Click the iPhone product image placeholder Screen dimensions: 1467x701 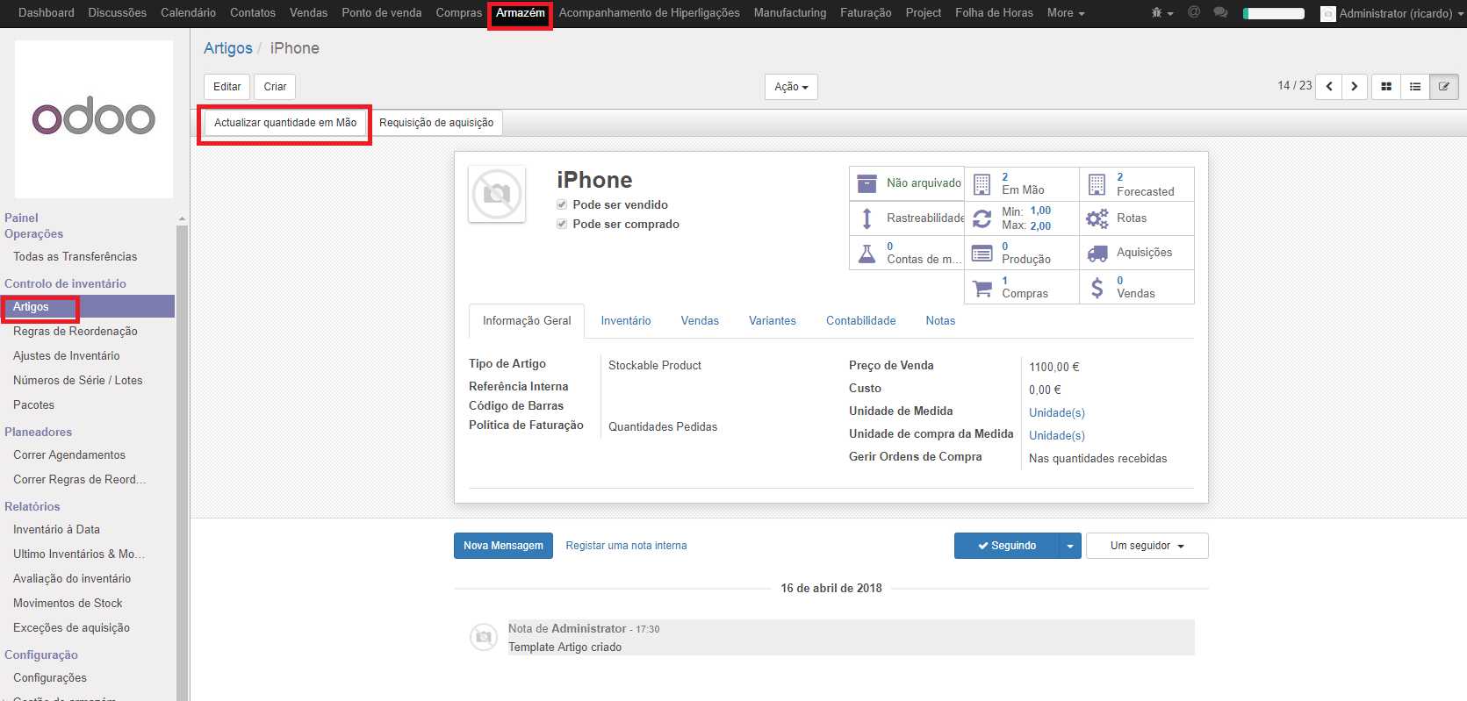497,194
